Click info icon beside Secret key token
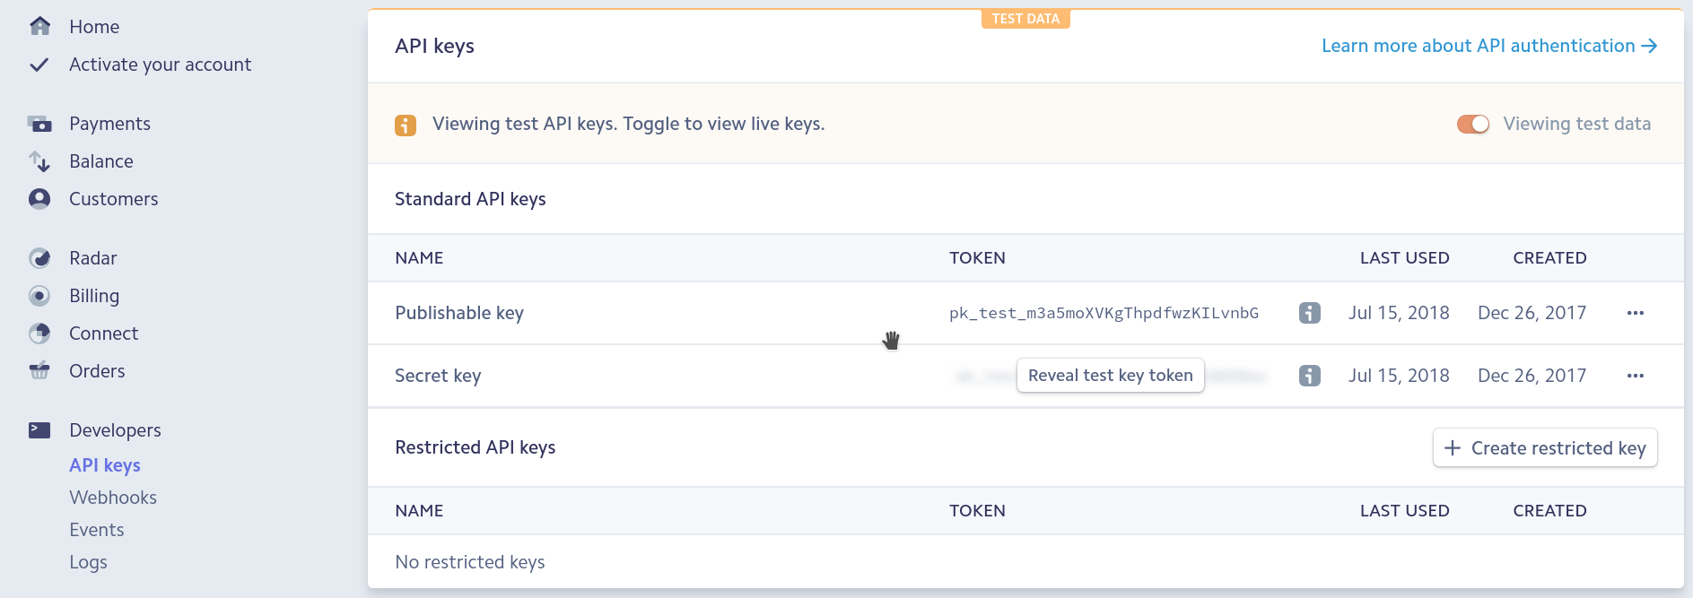The image size is (1693, 598). click(x=1309, y=376)
